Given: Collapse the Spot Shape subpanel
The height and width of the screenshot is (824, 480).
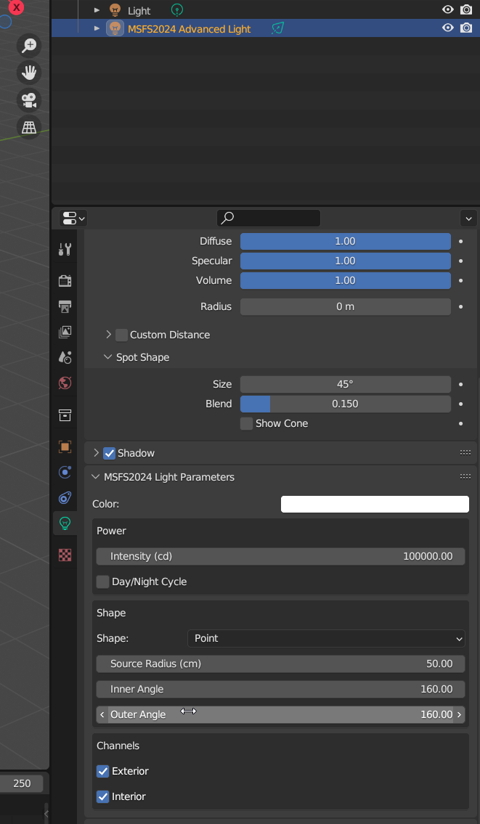Looking at the screenshot, I should point(107,356).
